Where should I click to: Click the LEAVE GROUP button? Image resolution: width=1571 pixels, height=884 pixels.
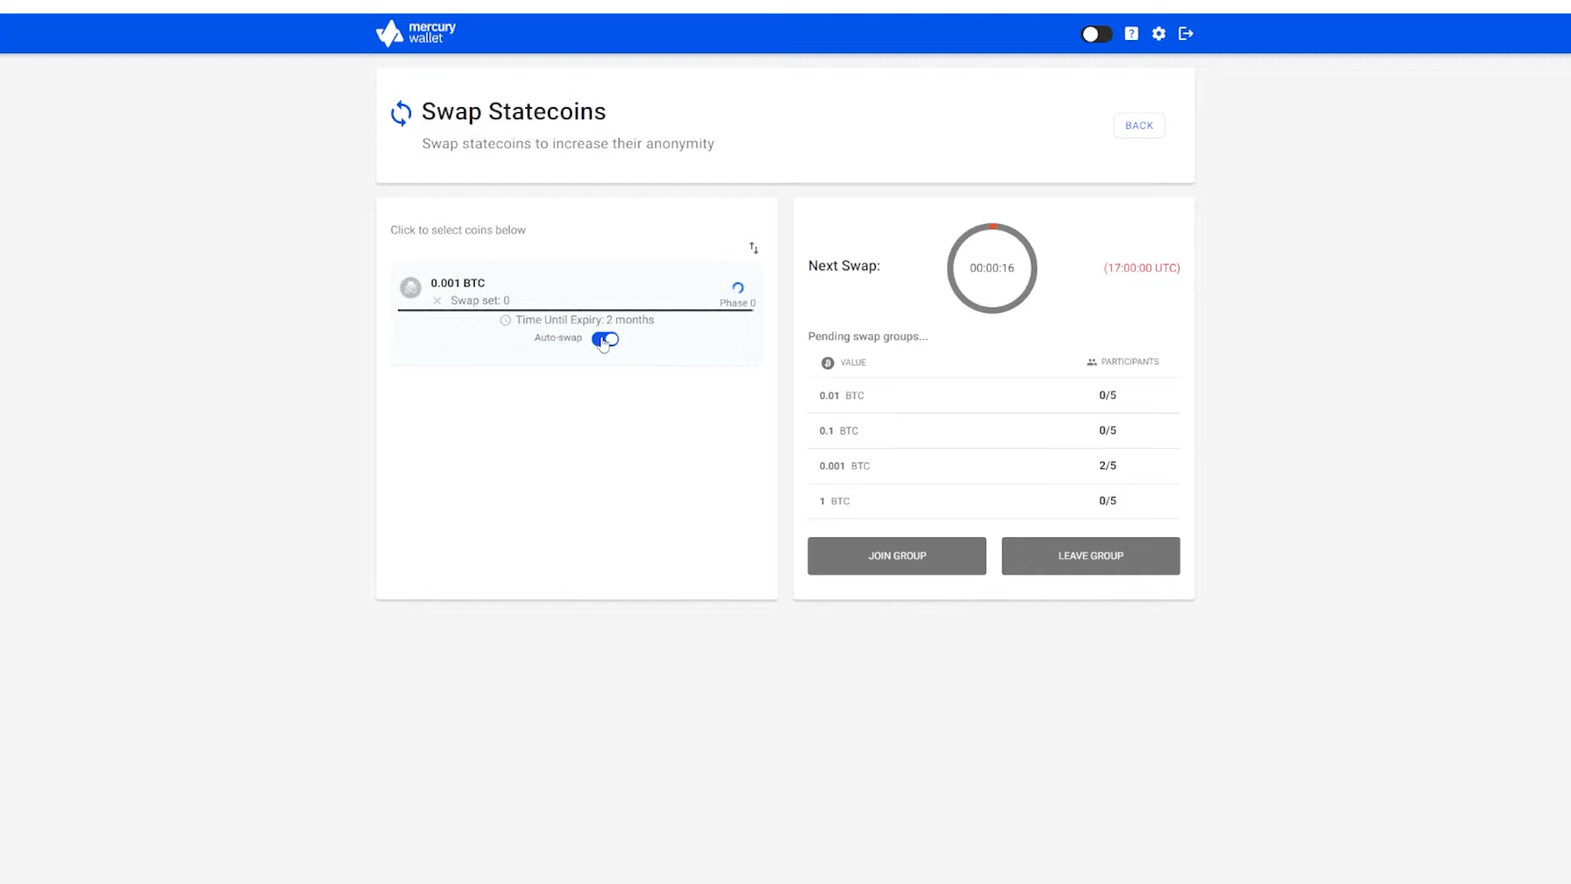click(1090, 556)
